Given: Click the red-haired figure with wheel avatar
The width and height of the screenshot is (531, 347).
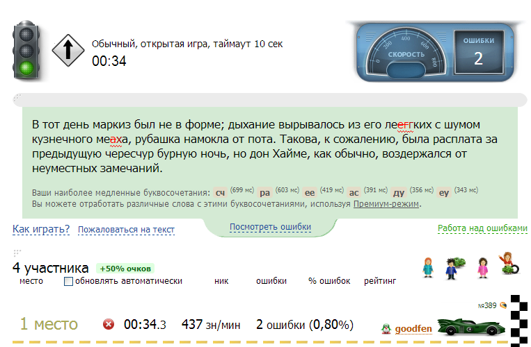Looking at the screenshot, I should click(509, 263).
